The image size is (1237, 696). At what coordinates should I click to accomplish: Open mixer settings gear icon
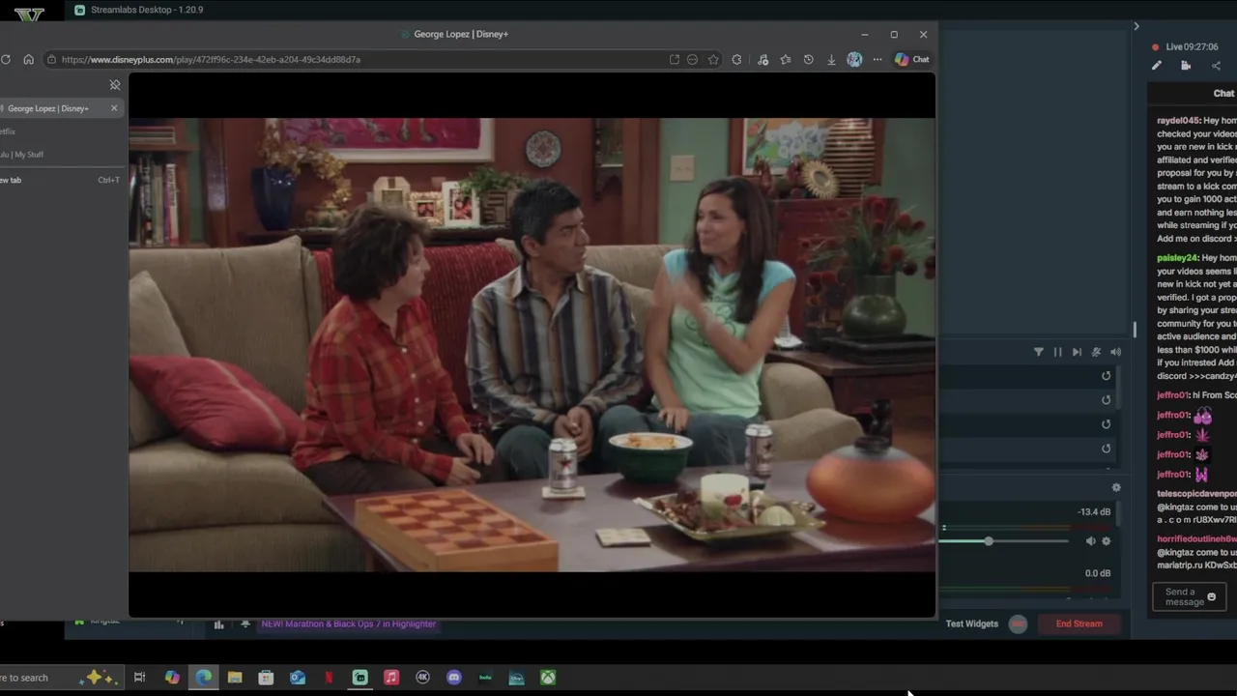point(1116,488)
